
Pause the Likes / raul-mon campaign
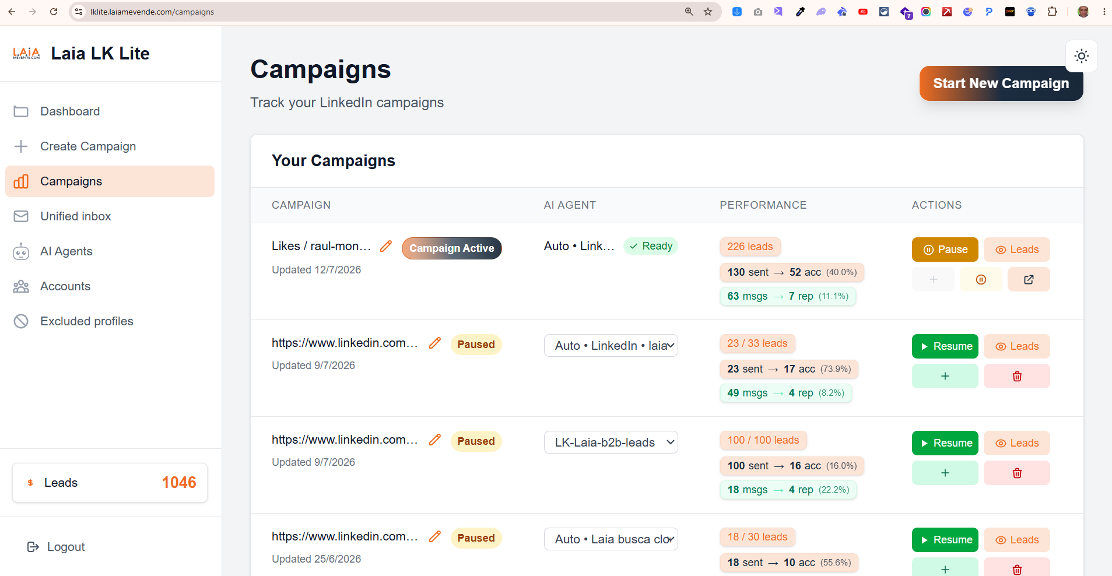pos(945,250)
